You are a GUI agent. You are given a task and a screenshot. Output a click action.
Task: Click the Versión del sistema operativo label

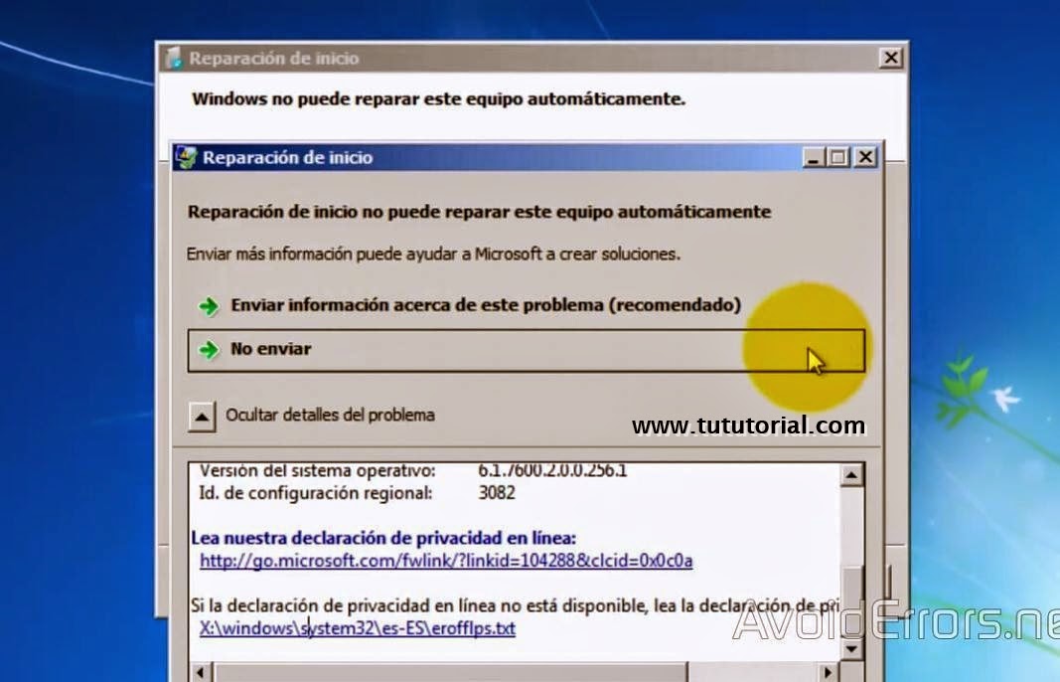[x=318, y=470]
